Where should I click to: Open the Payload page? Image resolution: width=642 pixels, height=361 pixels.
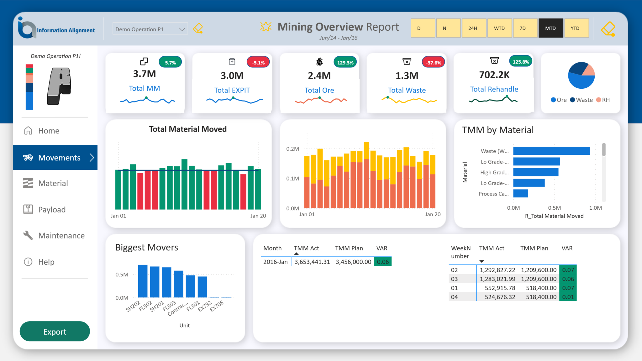55,209
